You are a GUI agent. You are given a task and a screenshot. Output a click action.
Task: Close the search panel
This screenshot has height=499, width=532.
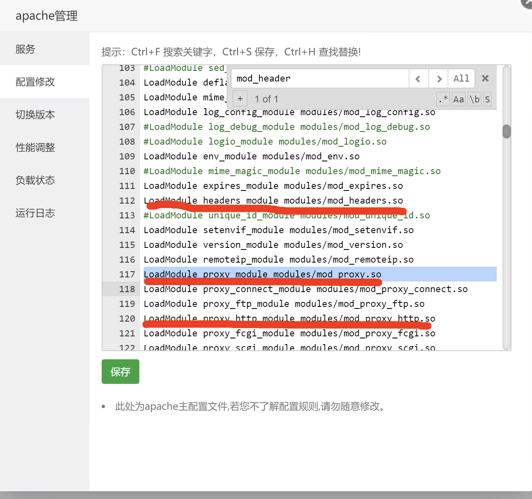coord(485,78)
